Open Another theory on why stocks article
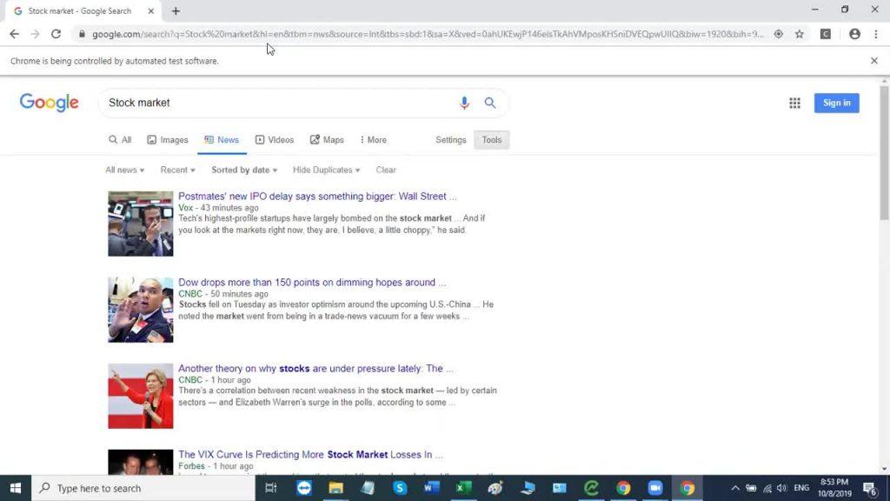This screenshot has width=890, height=501. (x=315, y=369)
